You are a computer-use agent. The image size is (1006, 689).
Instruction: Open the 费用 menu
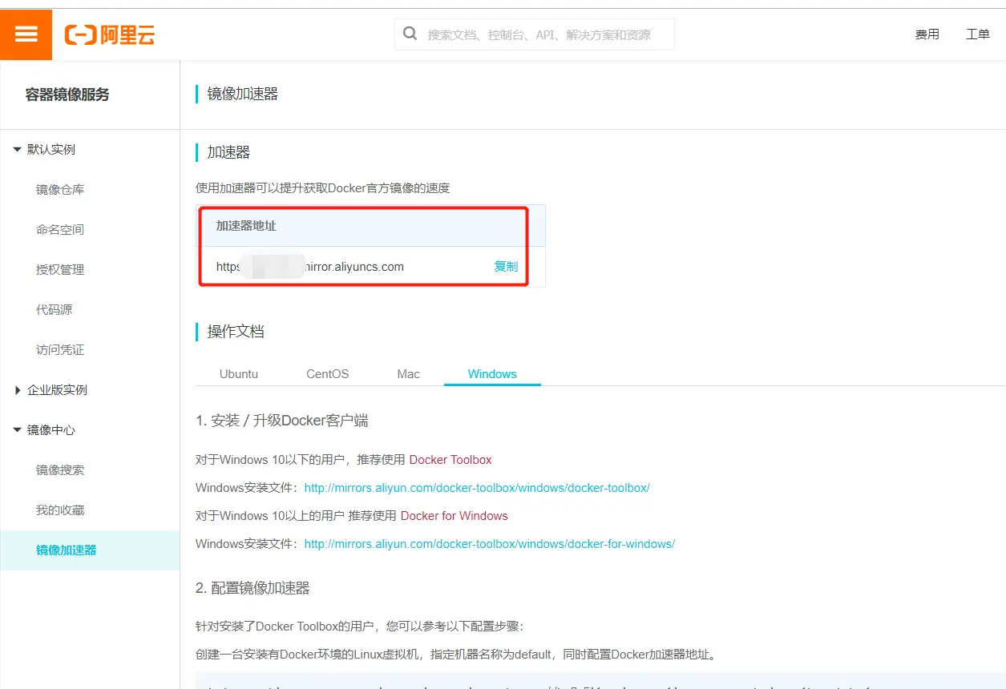point(927,34)
